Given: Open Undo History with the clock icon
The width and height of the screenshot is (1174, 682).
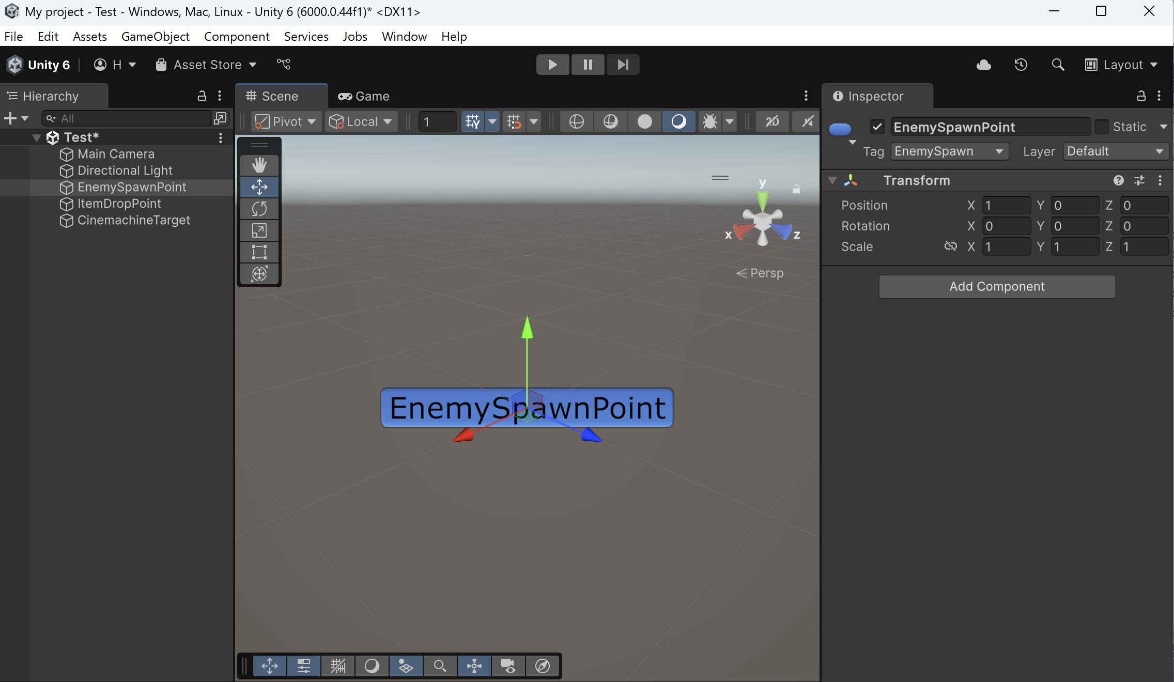Looking at the screenshot, I should 1021,65.
